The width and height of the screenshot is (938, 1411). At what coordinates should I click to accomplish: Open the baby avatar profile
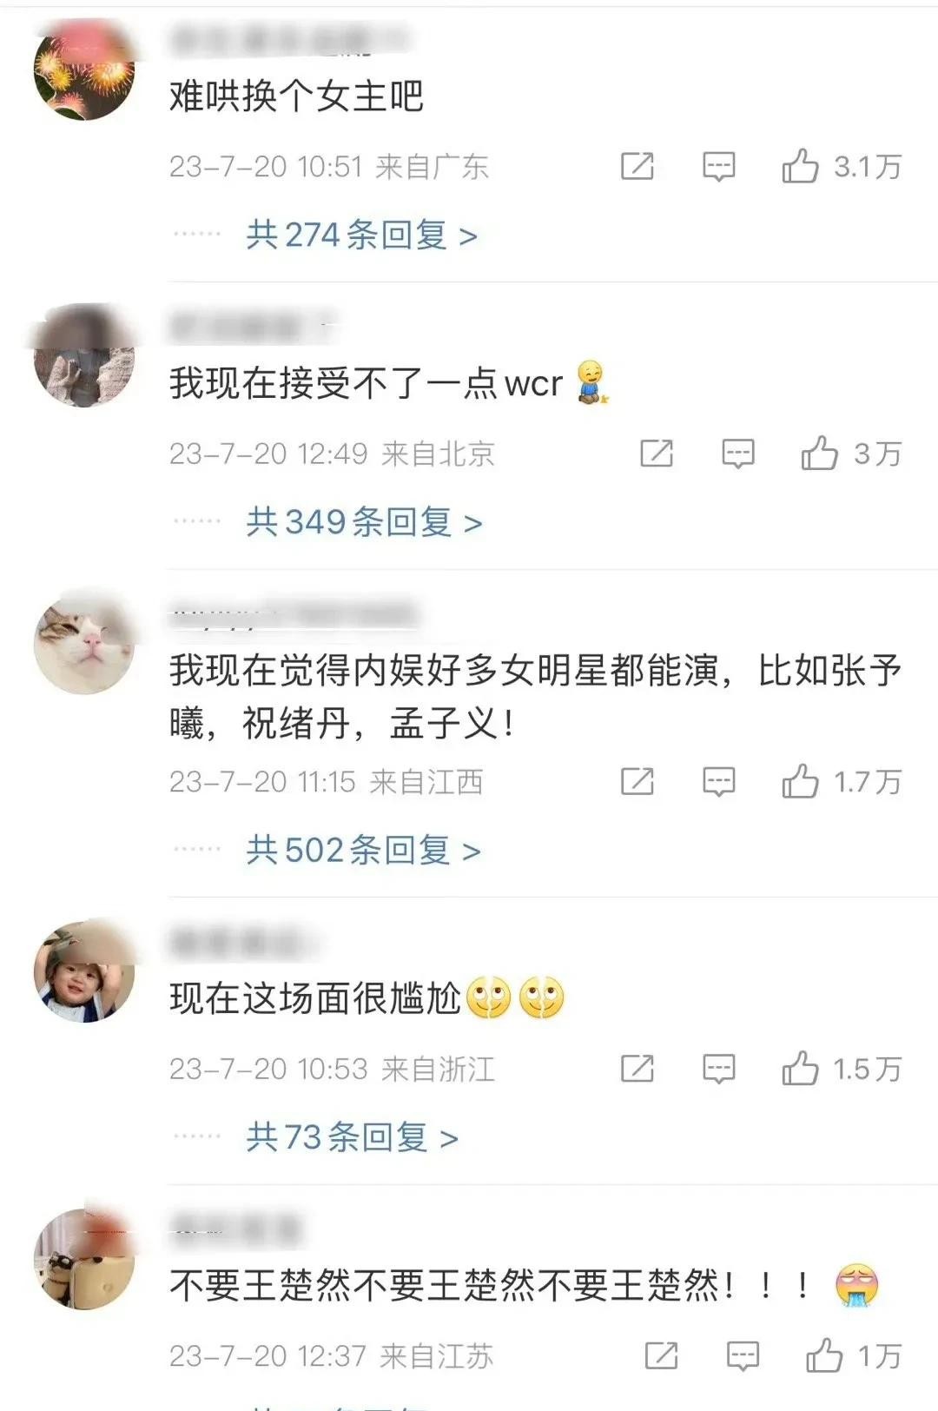(84, 972)
